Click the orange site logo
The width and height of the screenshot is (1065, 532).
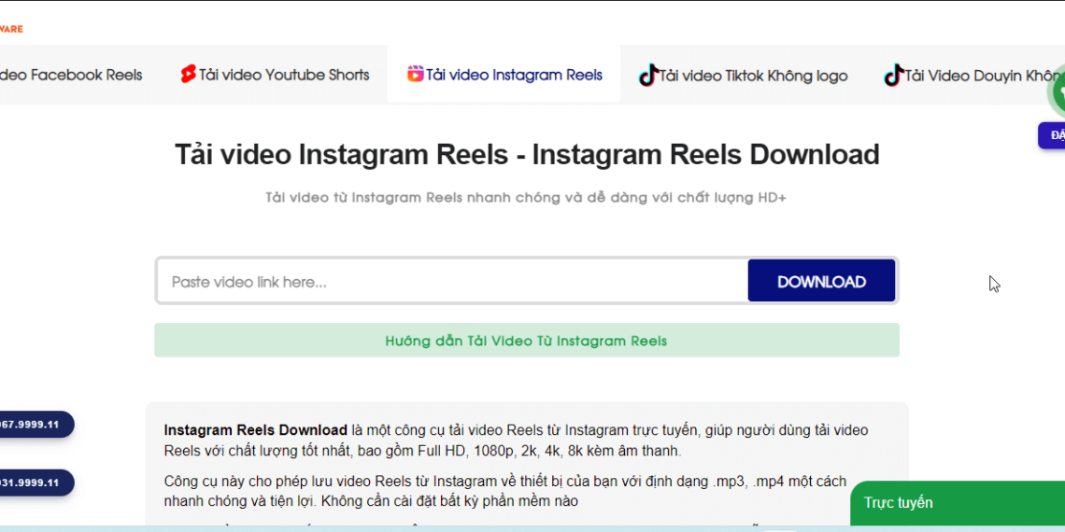click(11, 29)
